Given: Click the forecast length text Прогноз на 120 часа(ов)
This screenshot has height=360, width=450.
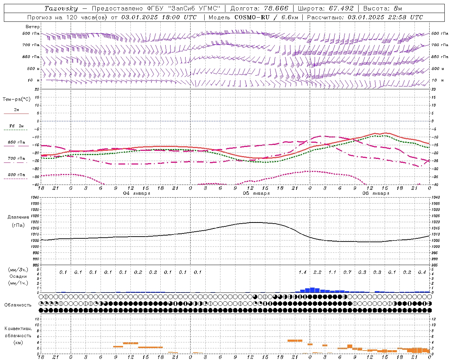Looking at the screenshot, I should [68, 17].
